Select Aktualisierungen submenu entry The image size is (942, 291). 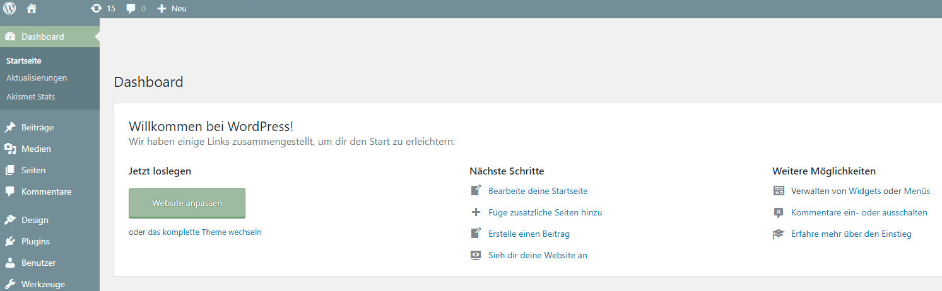point(37,77)
